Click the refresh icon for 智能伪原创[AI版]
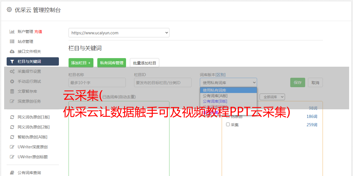This screenshot has height=176, width=353. (12, 137)
